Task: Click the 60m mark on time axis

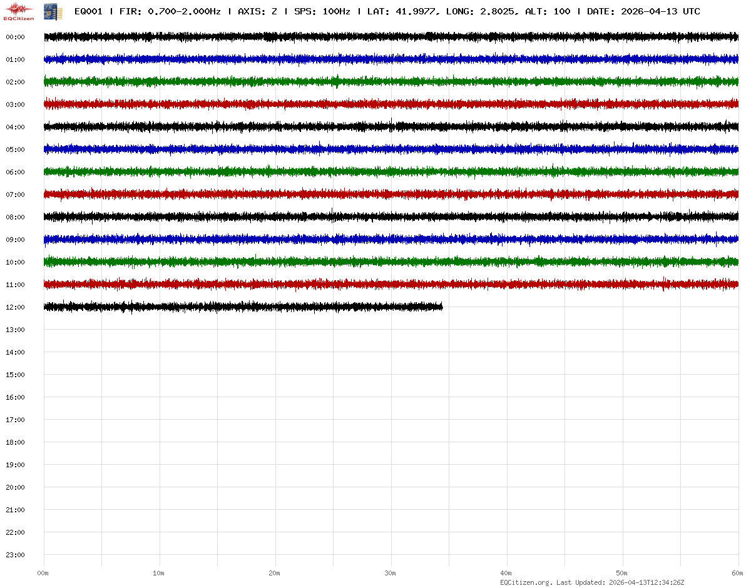Action: pos(738,573)
